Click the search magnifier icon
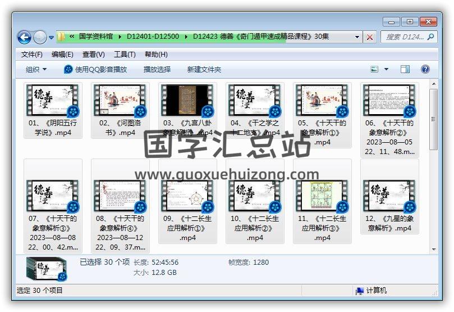 (430, 37)
